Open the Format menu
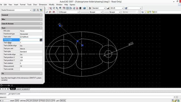This screenshot has height=102, width=181. click(x=23, y=5)
